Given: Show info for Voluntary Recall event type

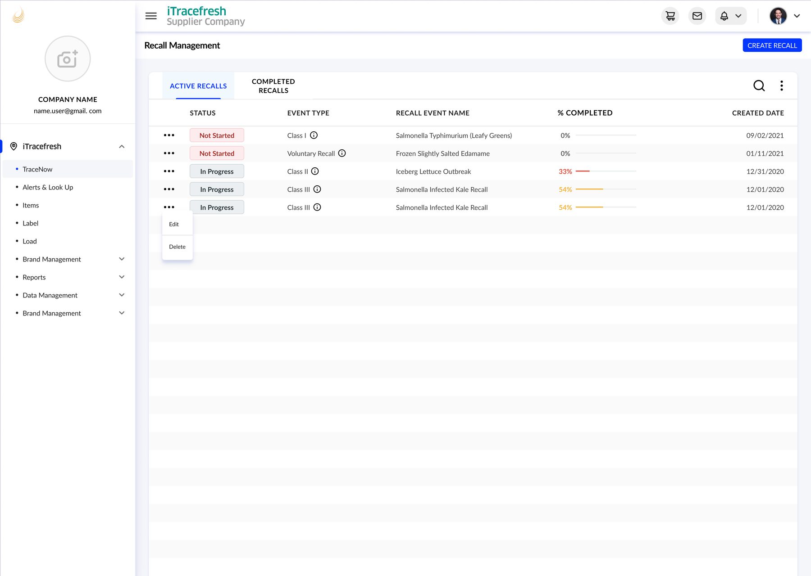Looking at the screenshot, I should pyautogui.click(x=342, y=153).
